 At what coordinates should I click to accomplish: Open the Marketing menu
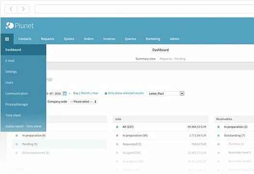tap(153, 39)
